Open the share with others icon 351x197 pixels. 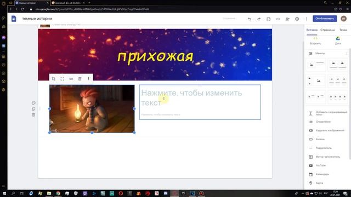point(287,19)
